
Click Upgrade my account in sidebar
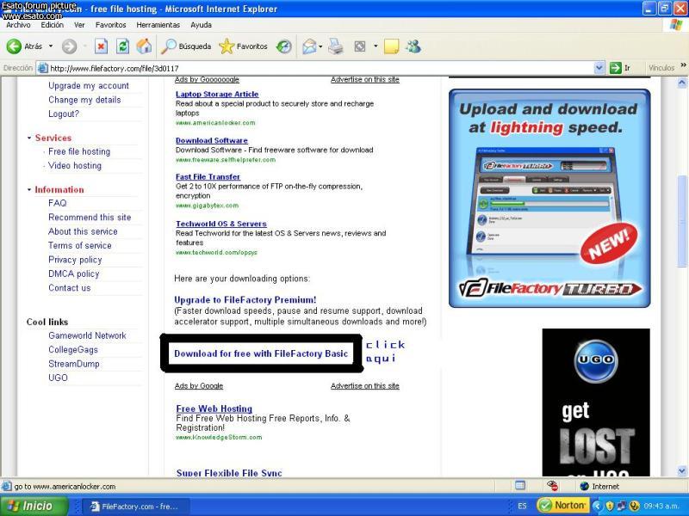(89, 85)
